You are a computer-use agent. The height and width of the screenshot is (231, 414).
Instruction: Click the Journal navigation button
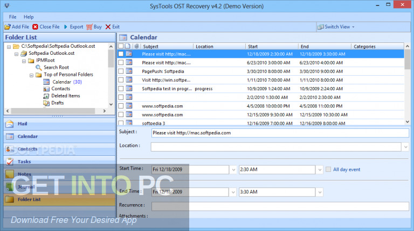click(x=60, y=187)
